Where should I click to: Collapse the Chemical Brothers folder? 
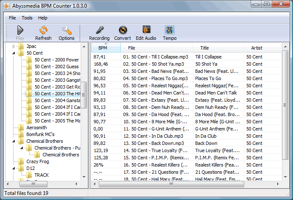click(x=14, y=141)
